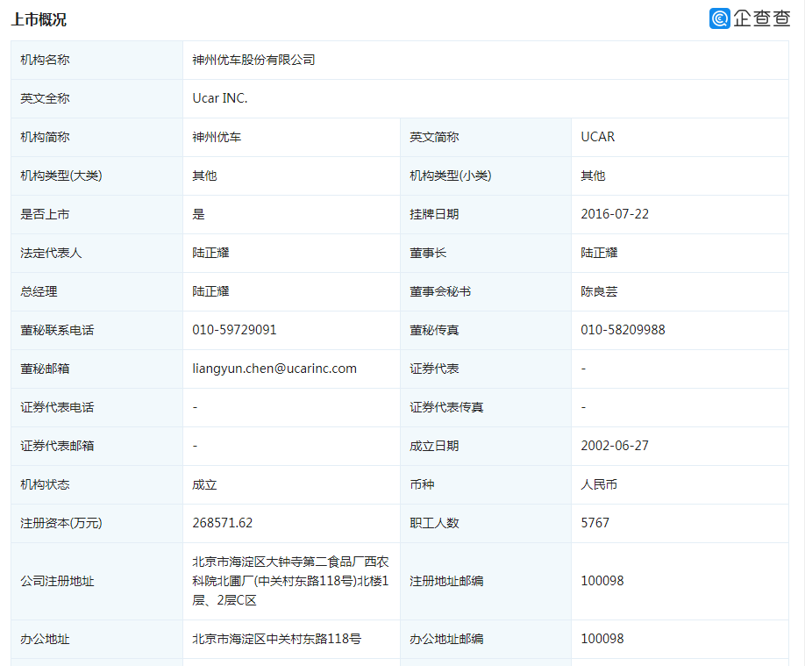Click the UCAR English abbreviation value
805x666 pixels.
[x=597, y=137]
